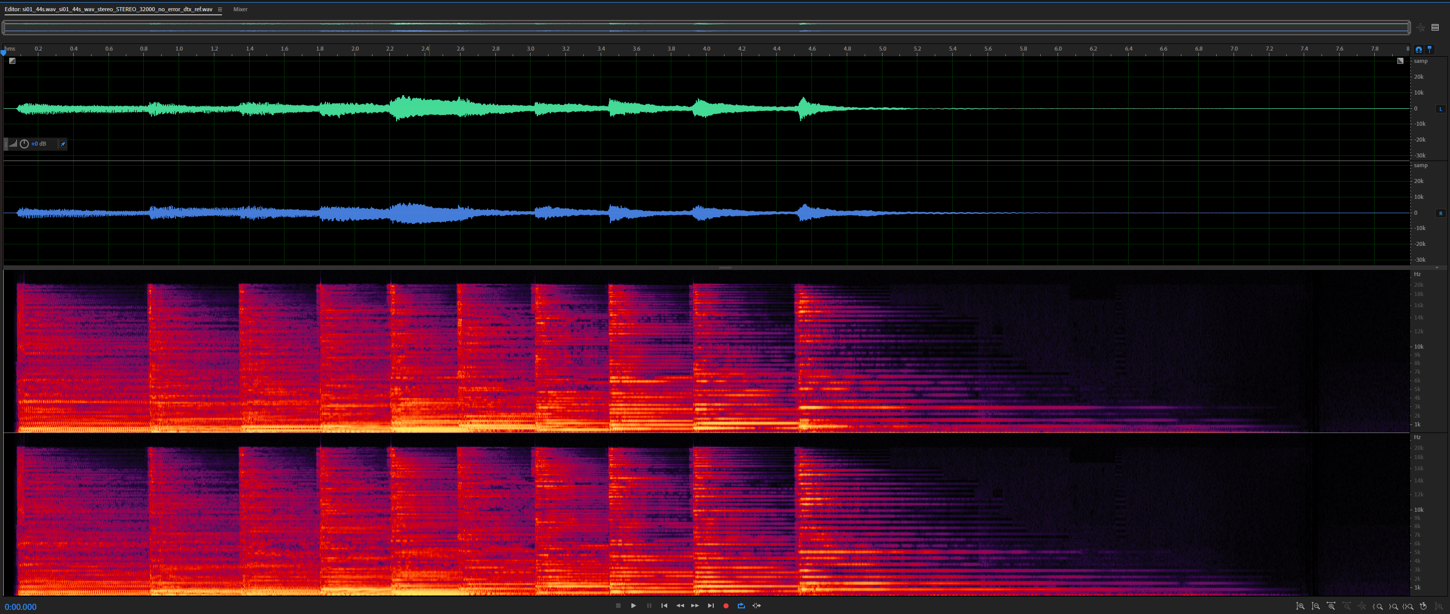The image size is (1450, 614).
Task: Click the red Record button
Action: [x=726, y=606]
